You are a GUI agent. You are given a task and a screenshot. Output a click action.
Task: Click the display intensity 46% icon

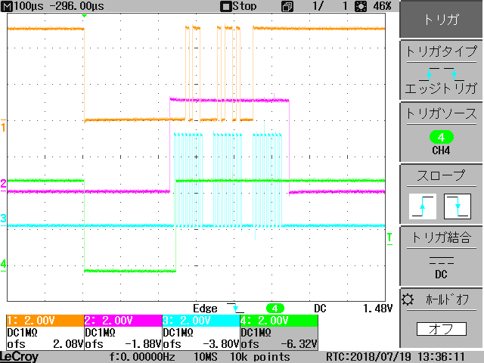pyautogui.click(x=361, y=7)
